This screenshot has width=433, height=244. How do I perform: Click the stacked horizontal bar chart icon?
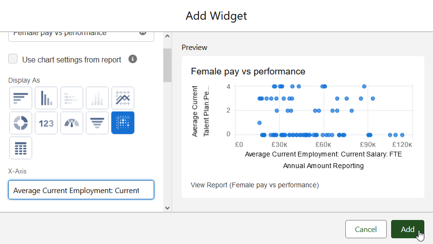click(x=72, y=98)
